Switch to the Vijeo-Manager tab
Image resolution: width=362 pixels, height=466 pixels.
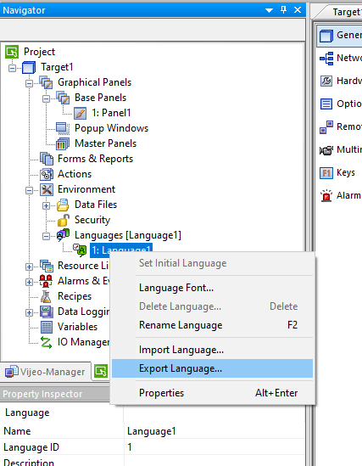[46, 372]
